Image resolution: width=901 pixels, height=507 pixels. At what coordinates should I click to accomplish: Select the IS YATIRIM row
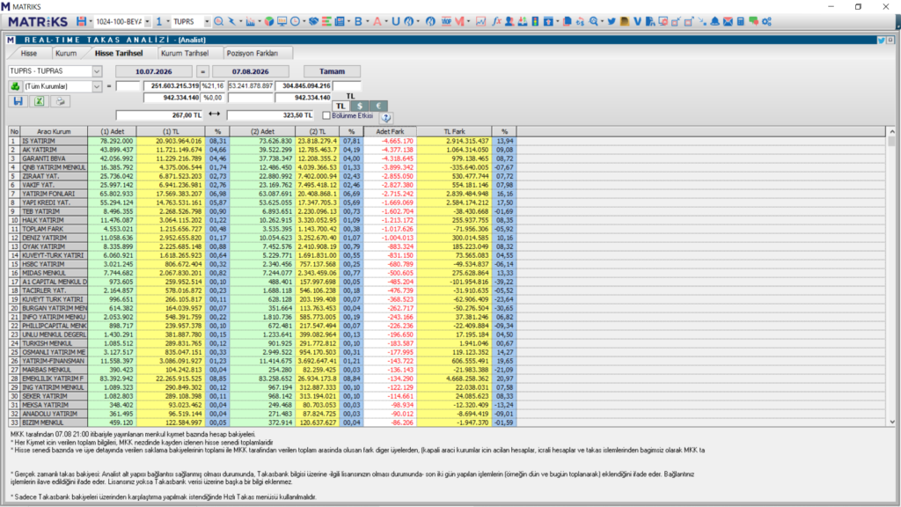(x=262, y=141)
